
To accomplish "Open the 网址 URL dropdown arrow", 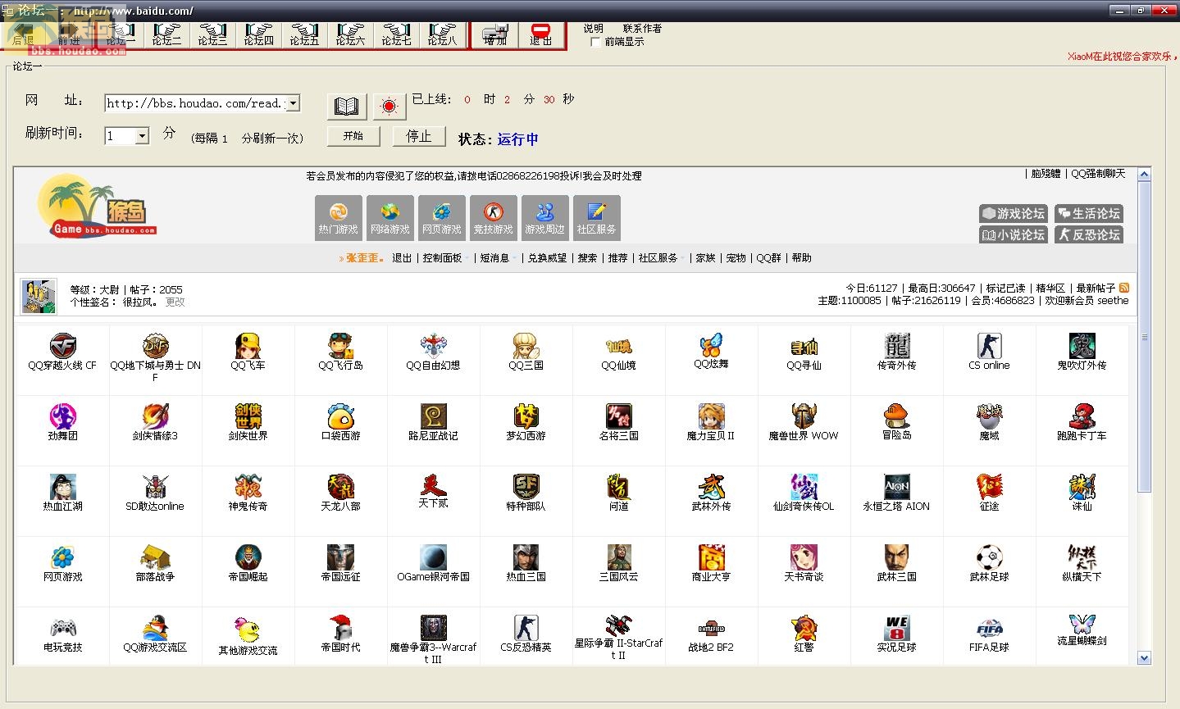I will pyautogui.click(x=293, y=103).
